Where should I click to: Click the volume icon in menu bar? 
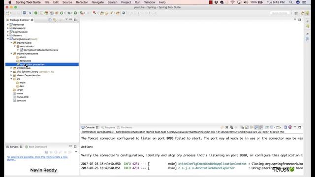tap(246, 2)
